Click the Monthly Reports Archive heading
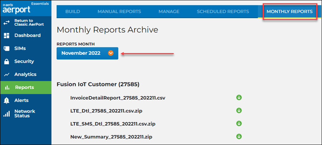The image size is (322, 145). point(107,30)
